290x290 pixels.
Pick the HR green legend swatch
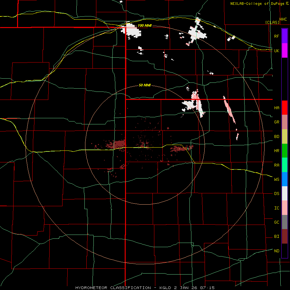click(285, 151)
